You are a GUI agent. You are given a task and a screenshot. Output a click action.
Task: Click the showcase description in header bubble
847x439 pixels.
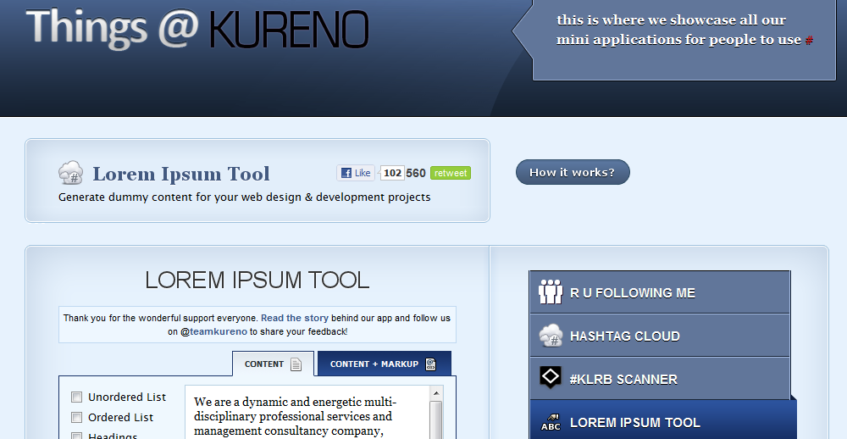(x=679, y=30)
